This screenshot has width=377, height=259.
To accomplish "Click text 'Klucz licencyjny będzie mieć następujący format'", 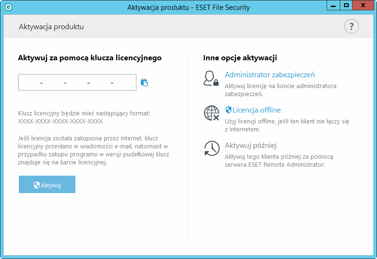I will click(x=84, y=113).
